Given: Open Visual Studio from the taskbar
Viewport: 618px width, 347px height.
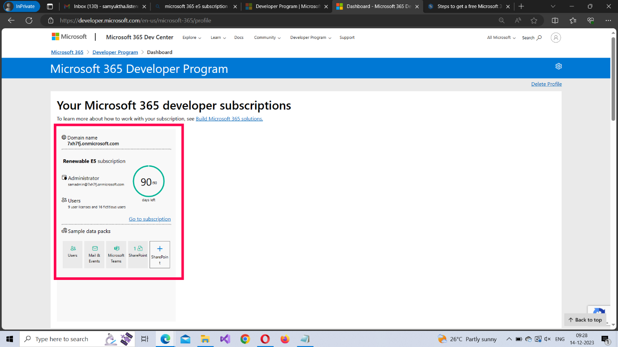Looking at the screenshot, I should click(x=225, y=339).
